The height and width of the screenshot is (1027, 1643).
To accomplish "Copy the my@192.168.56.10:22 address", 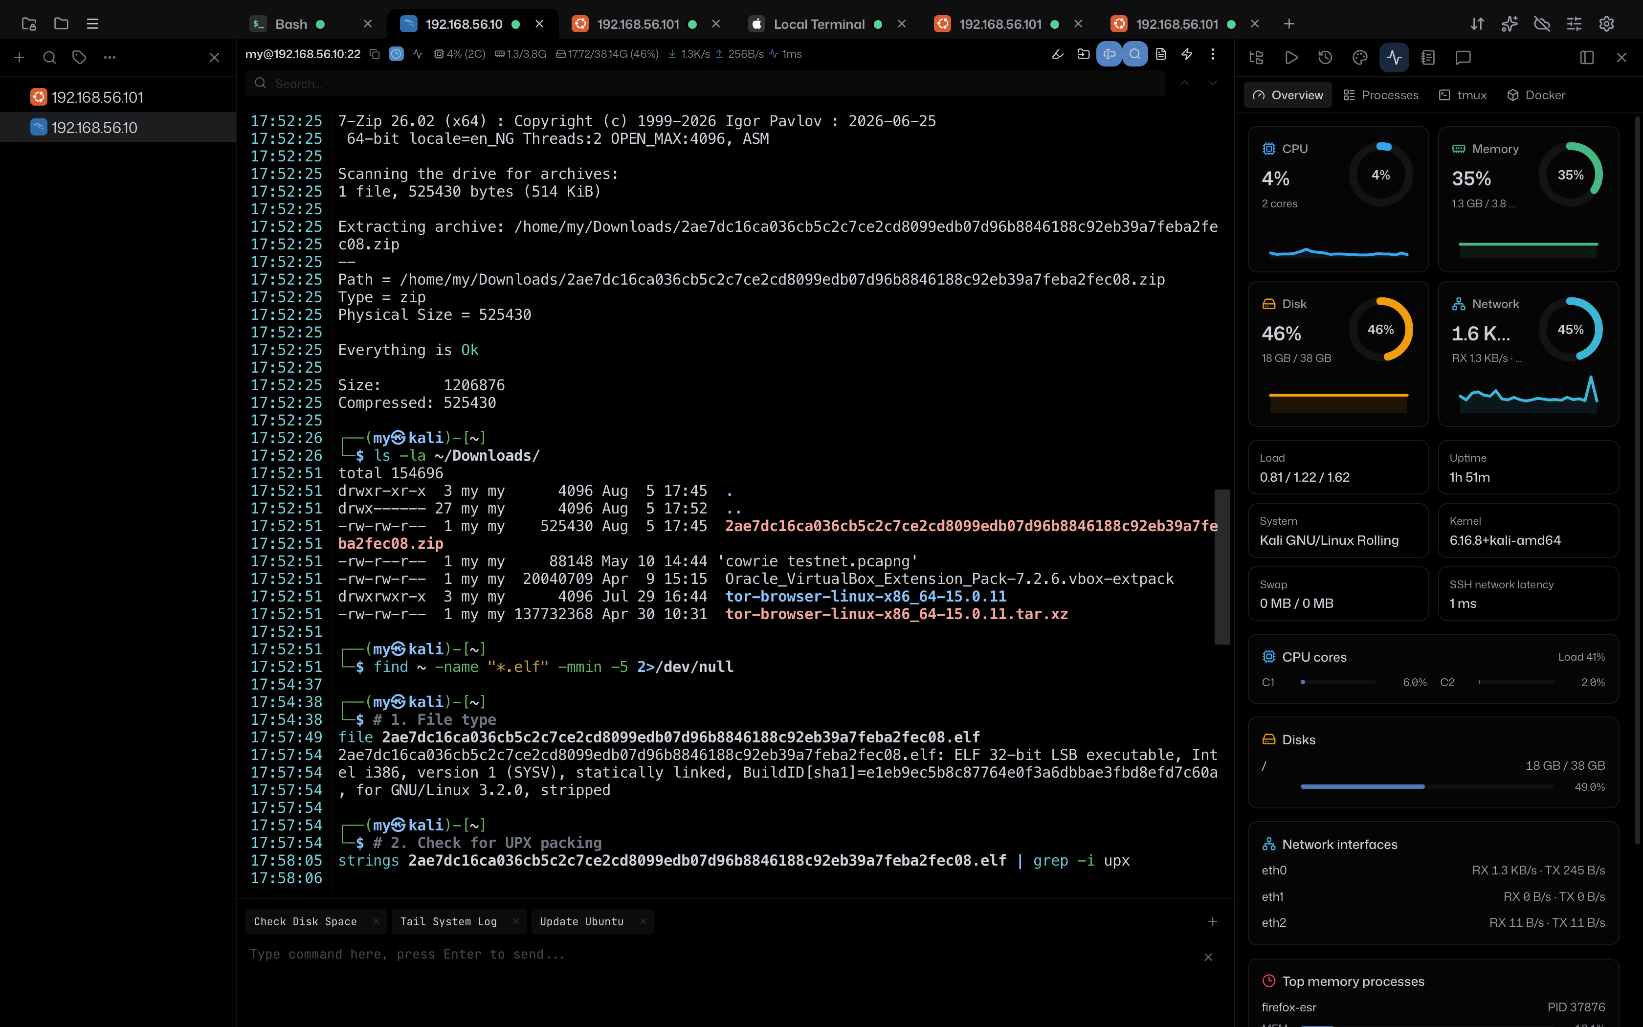I will point(374,54).
